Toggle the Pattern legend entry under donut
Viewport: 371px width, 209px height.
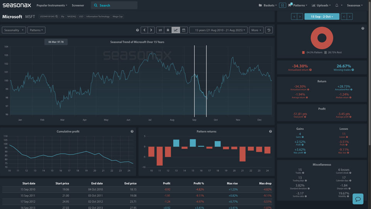312,52
